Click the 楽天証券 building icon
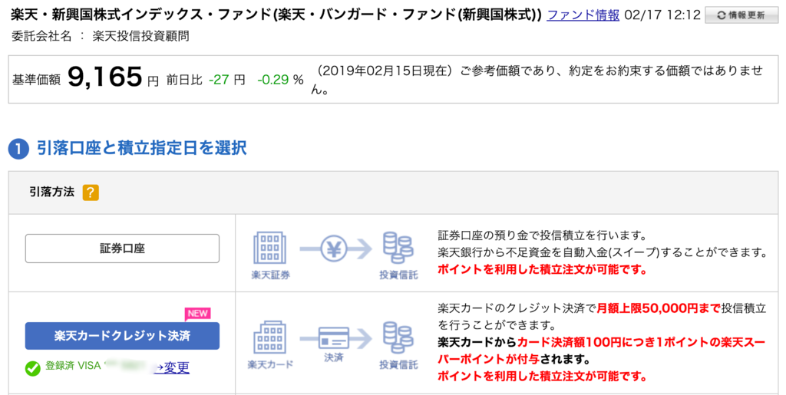Screen dimensions: 786x395 [x=271, y=248]
